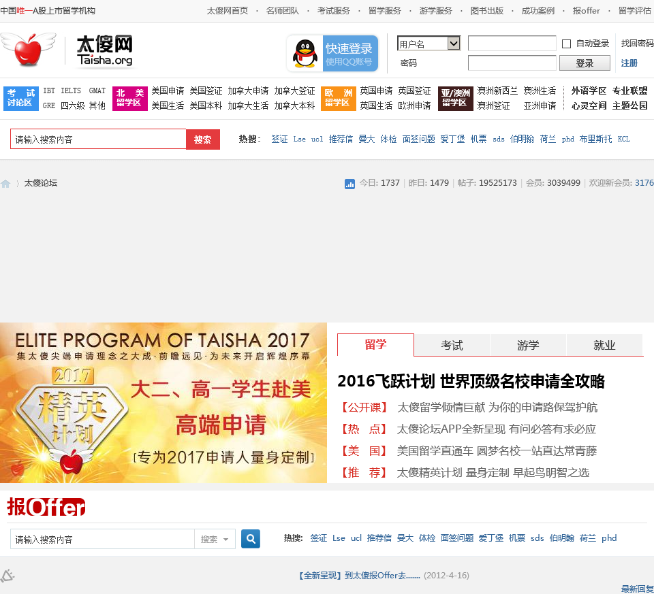
Task: Click the 注册 link
Action: point(629,63)
